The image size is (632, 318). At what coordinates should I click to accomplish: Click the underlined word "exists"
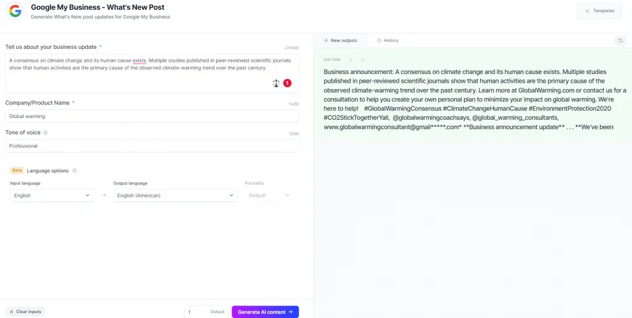[139, 61]
